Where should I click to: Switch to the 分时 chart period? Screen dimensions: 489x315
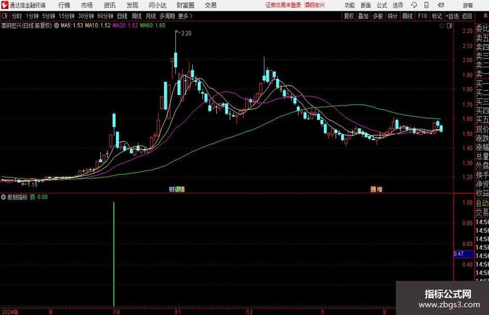(x=17, y=16)
